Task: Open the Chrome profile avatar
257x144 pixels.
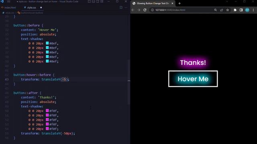Action: [x=247, y=10]
